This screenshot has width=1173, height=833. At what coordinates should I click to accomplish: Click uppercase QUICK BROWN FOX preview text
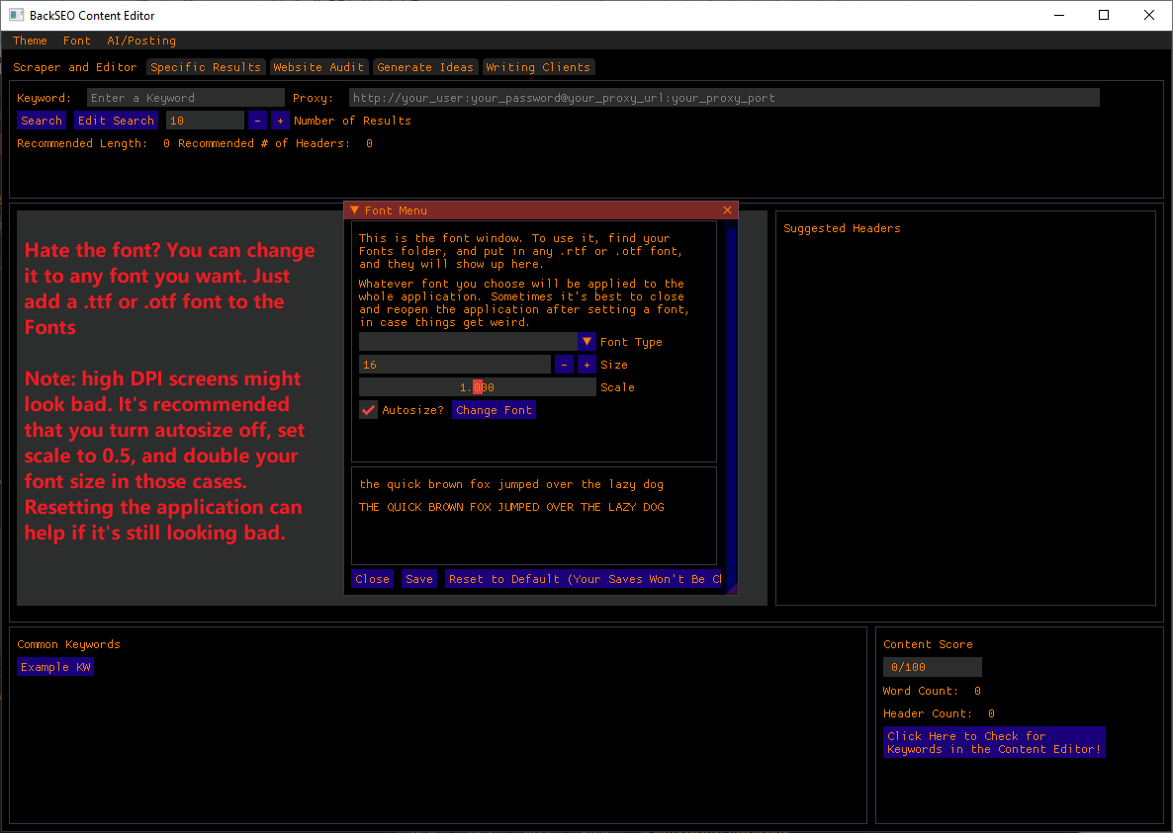point(511,507)
